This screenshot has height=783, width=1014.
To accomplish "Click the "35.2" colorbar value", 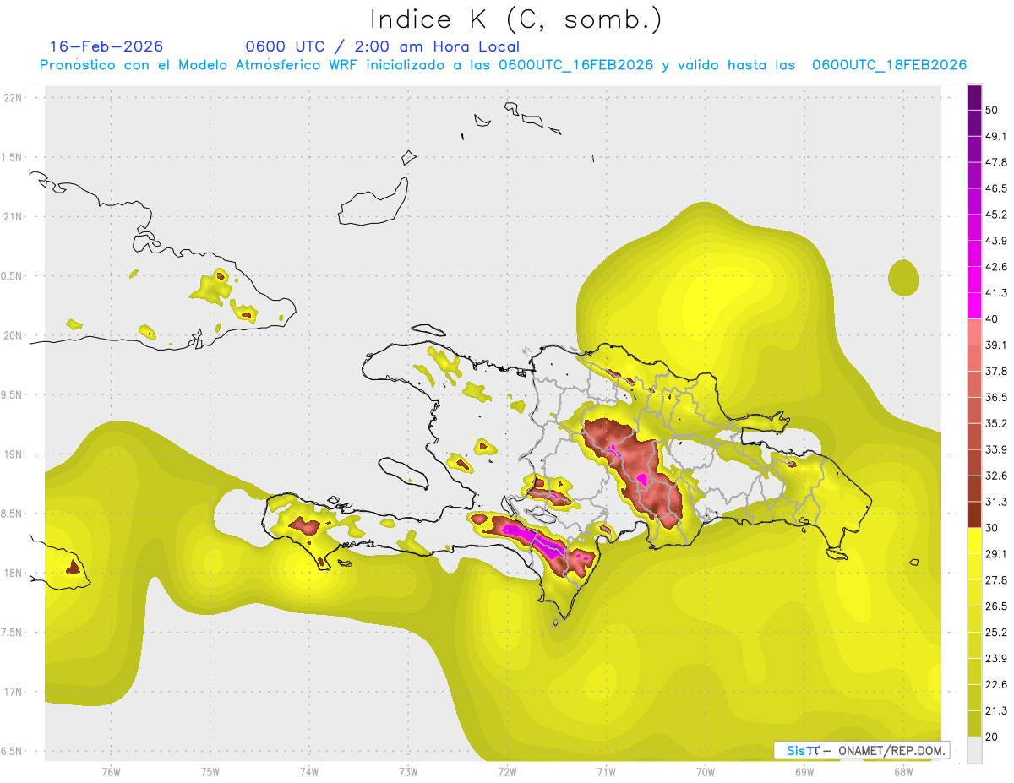I will point(996,424).
